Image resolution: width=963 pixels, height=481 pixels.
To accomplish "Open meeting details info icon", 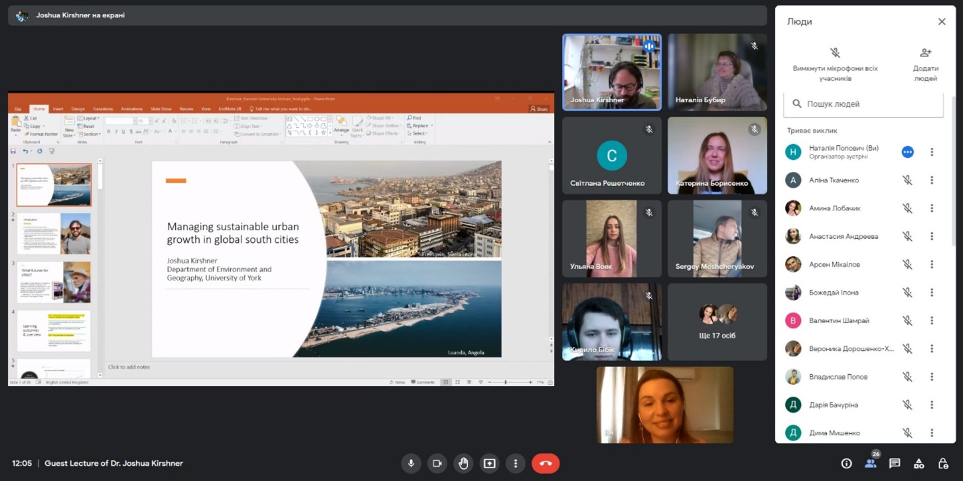I will [x=846, y=463].
